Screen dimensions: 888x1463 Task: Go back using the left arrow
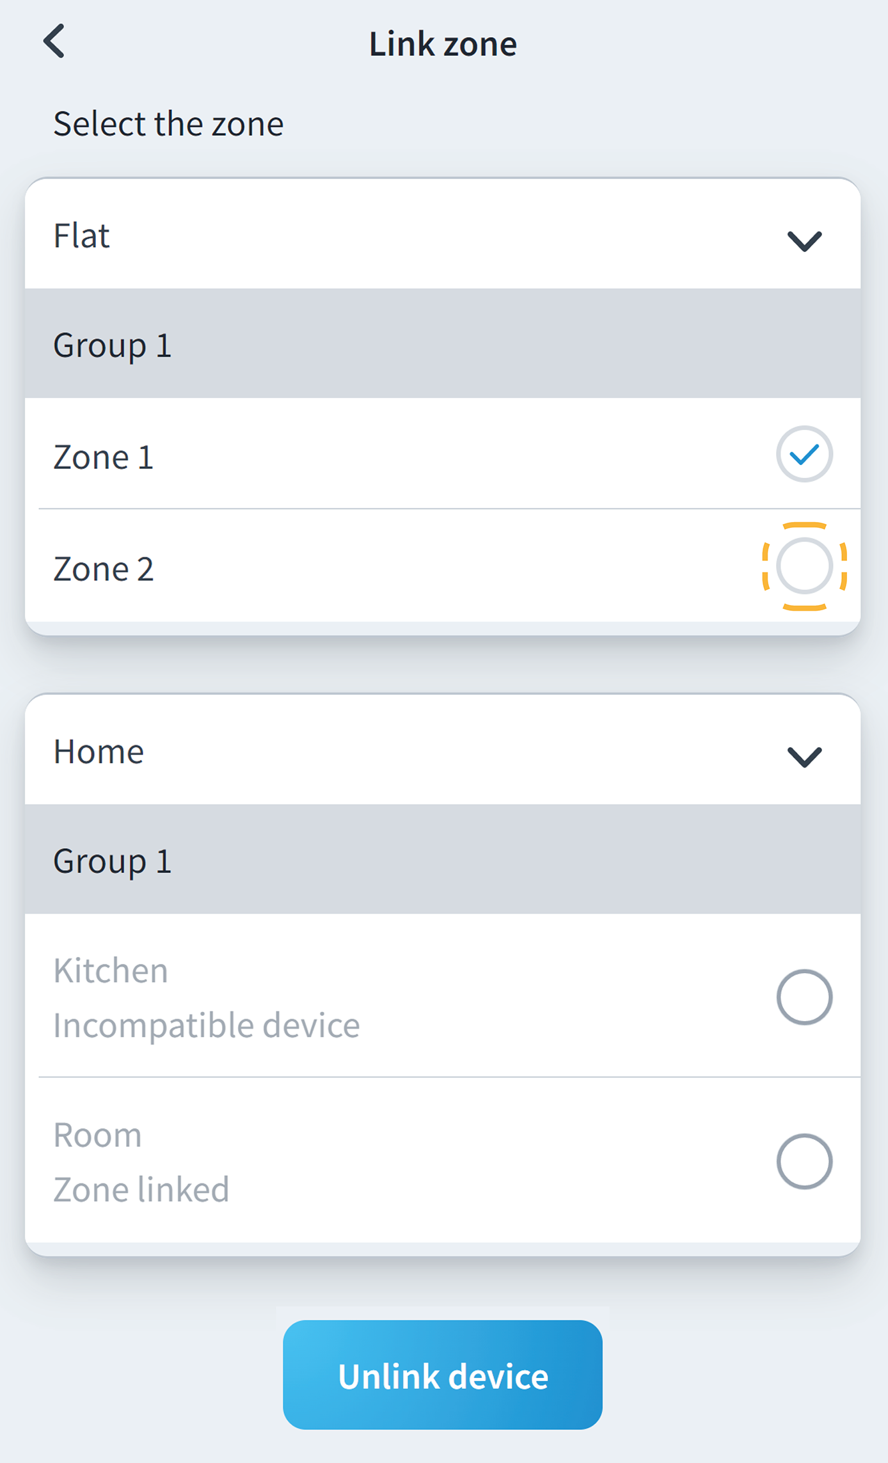point(54,42)
